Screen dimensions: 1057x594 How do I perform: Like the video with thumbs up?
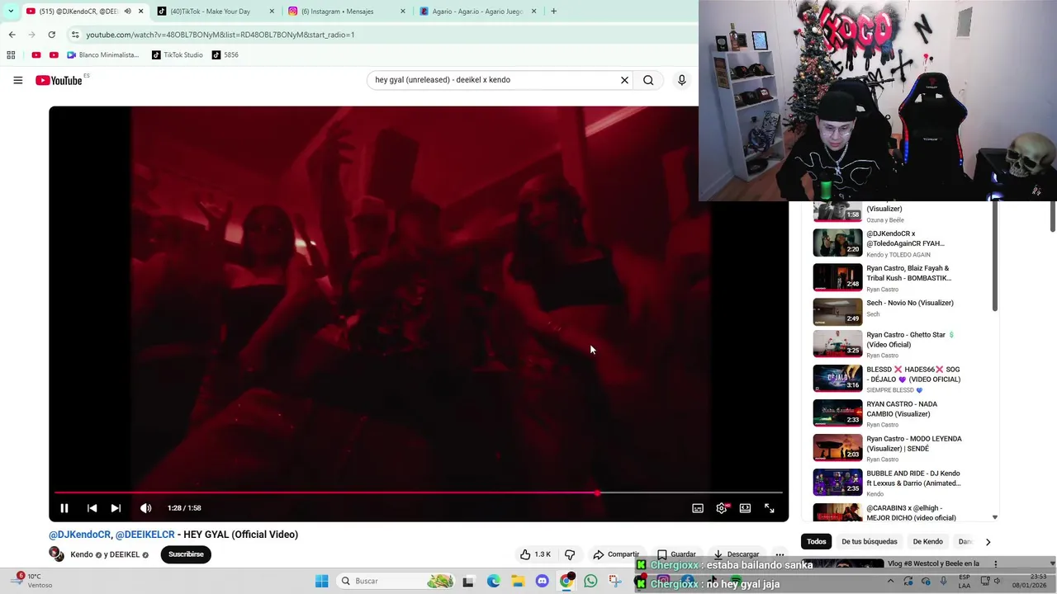click(x=535, y=554)
